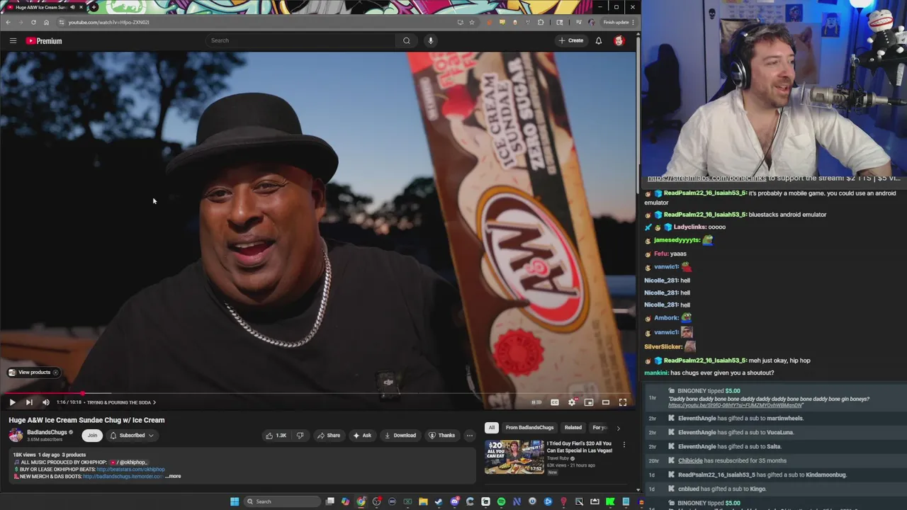Go back in browser history

point(8,22)
